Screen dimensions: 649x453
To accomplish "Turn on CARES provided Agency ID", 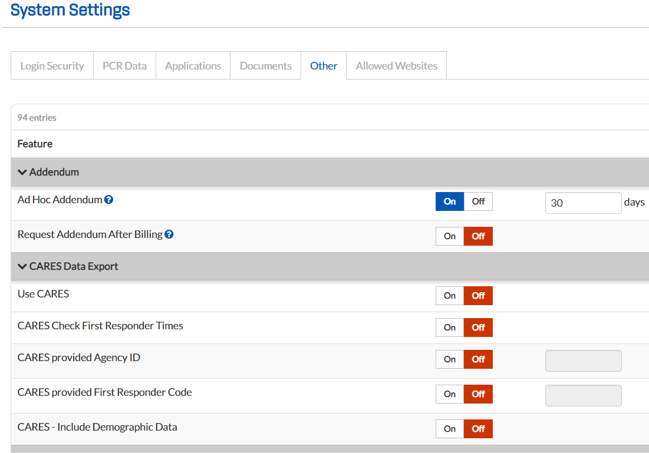I will (x=449, y=359).
